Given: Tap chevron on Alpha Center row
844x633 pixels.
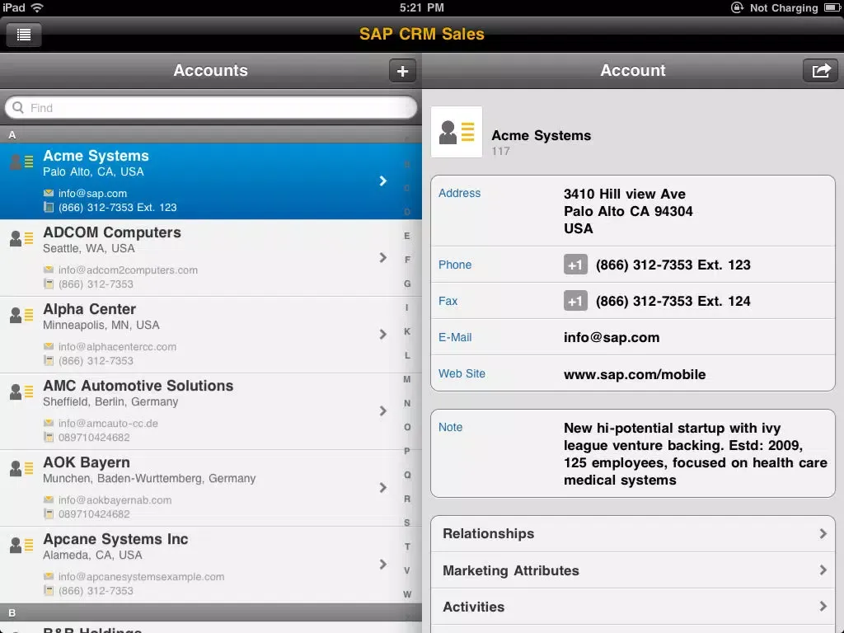Looking at the screenshot, I should 382,335.
